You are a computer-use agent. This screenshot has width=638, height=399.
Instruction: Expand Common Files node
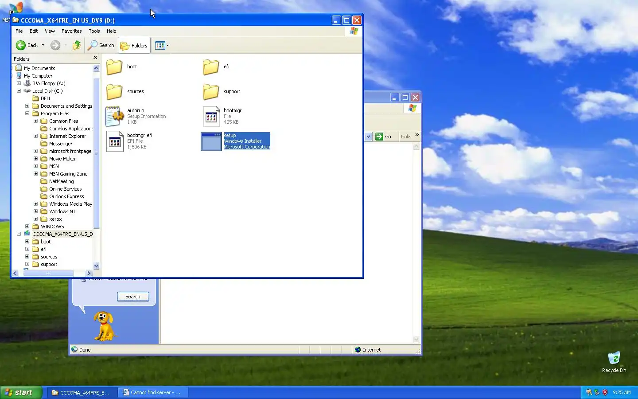click(x=35, y=121)
